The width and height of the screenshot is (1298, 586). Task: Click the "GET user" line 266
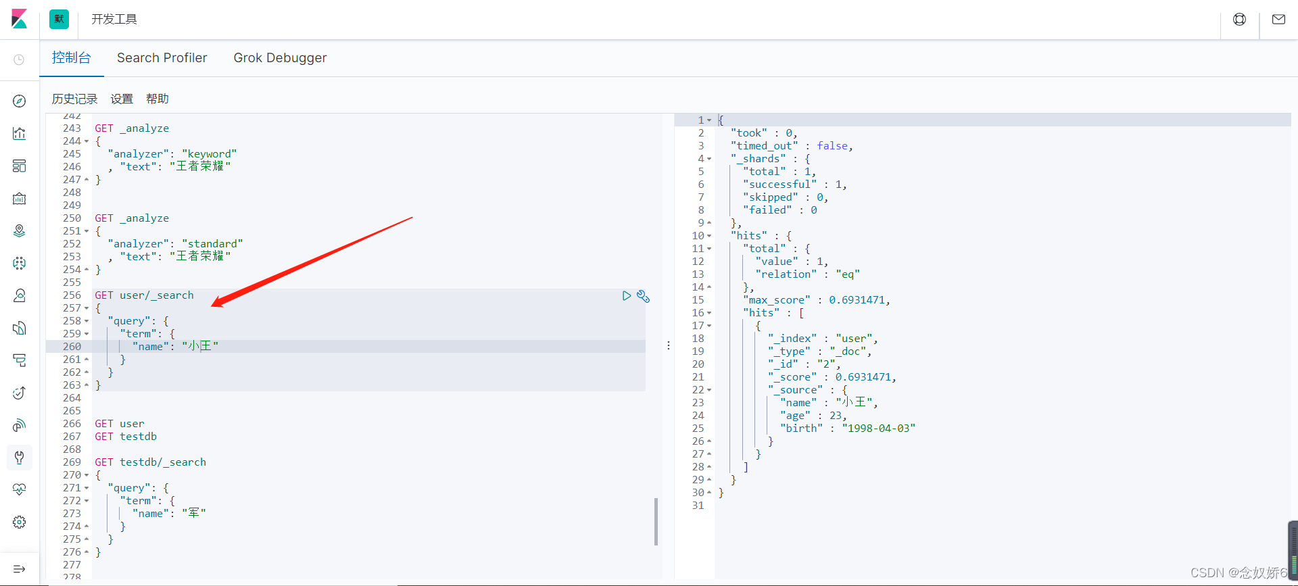120,424
